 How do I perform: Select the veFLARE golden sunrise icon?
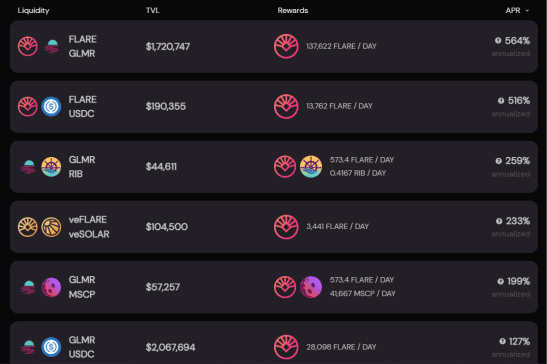(28, 227)
